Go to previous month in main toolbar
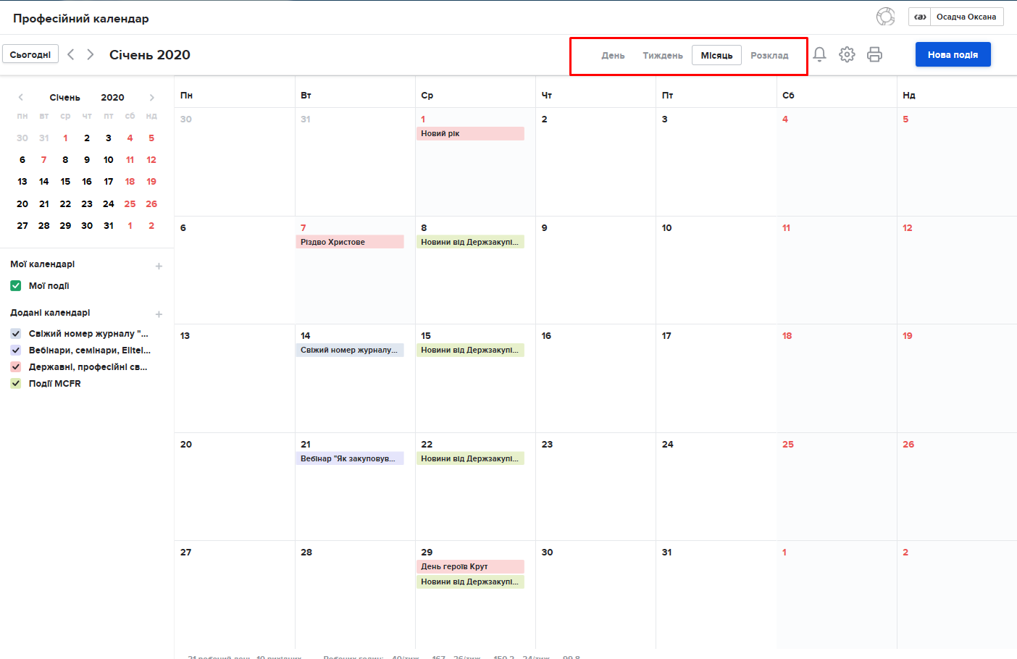 71,54
